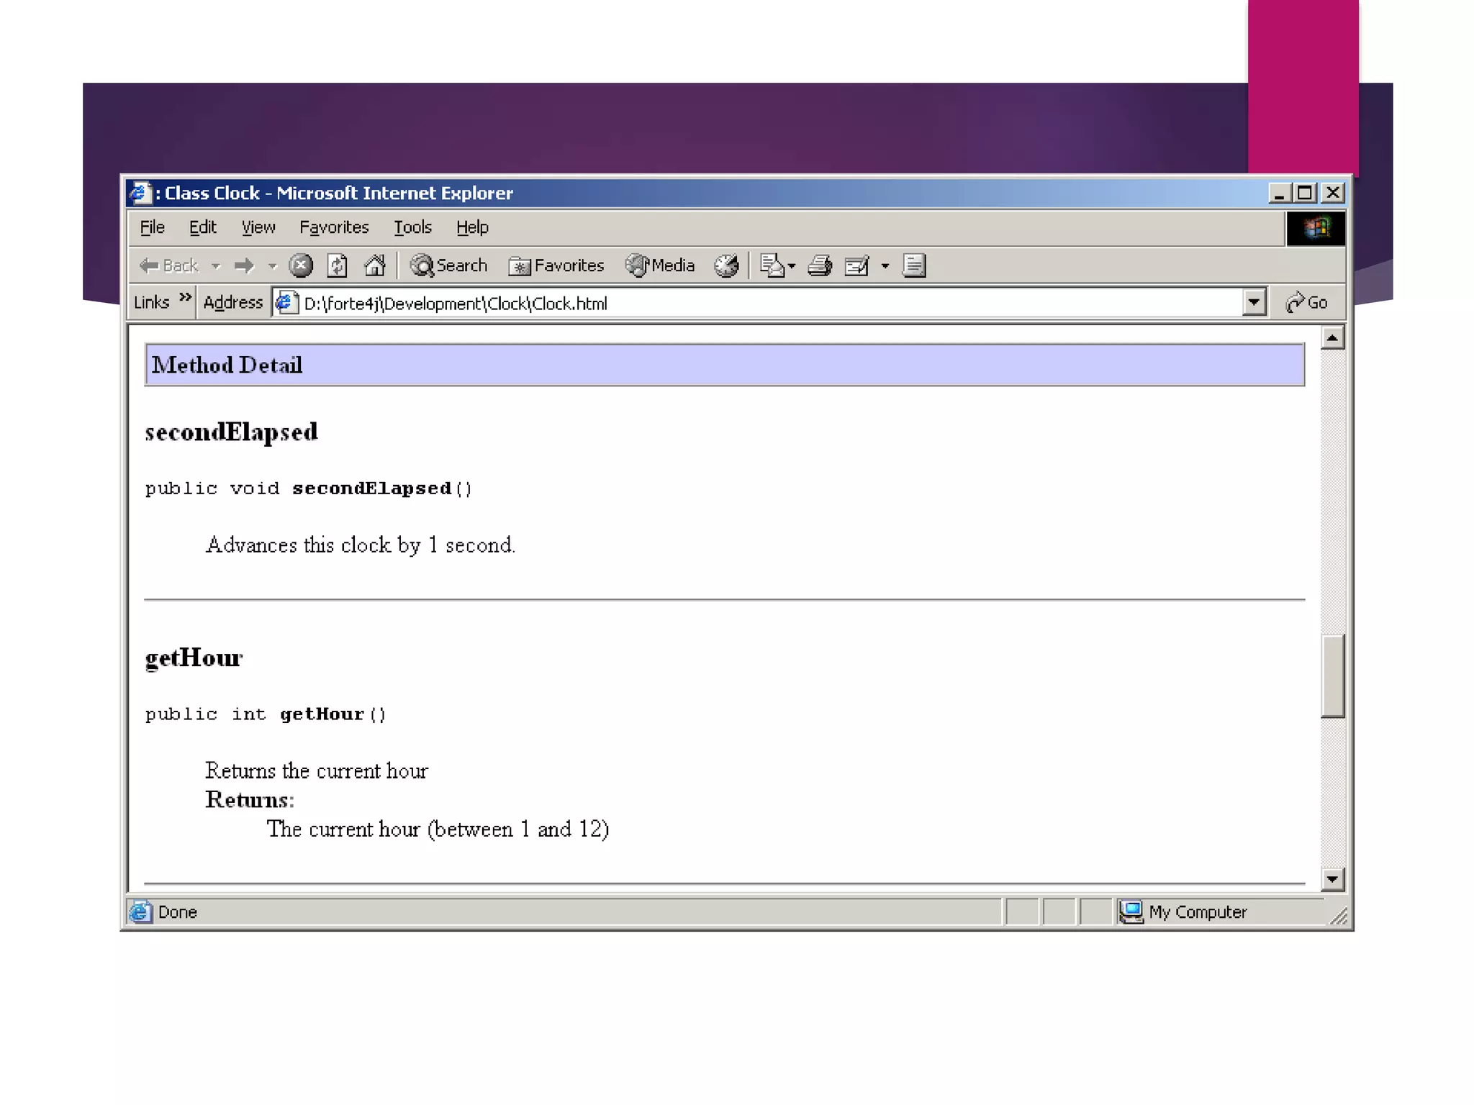This screenshot has height=1105, width=1474.
Task: Click the Edit page icon
Action: click(857, 265)
